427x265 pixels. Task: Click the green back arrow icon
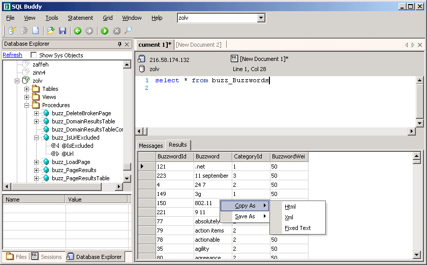click(77, 31)
